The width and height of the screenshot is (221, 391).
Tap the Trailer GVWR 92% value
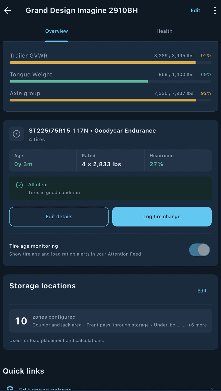click(206, 56)
